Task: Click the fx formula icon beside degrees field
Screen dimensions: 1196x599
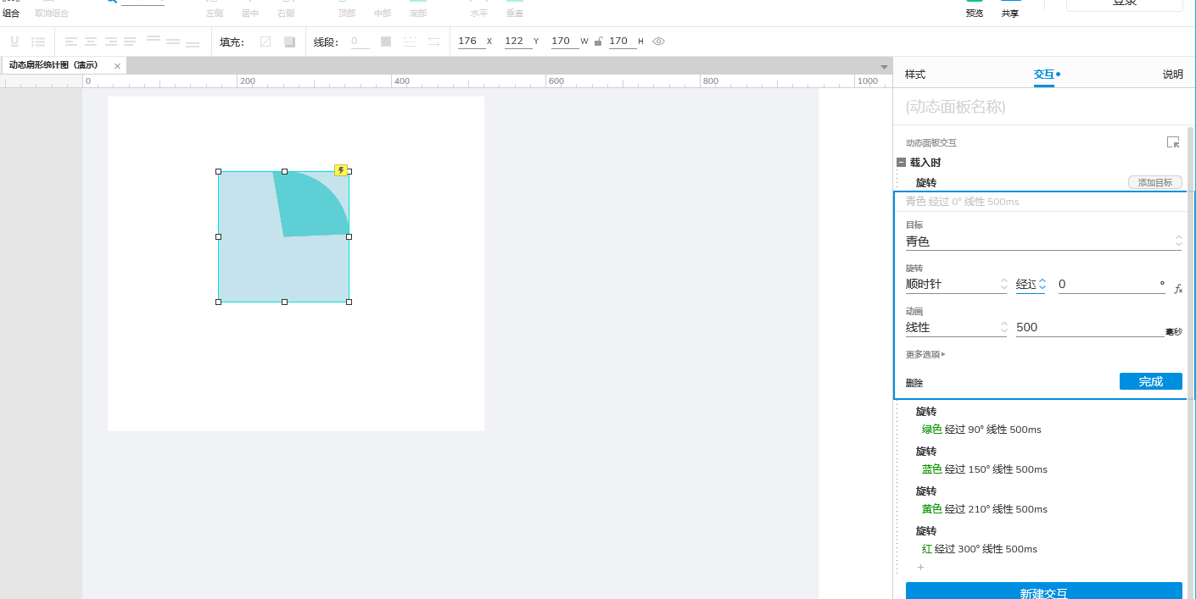Action: [x=1178, y=289]
